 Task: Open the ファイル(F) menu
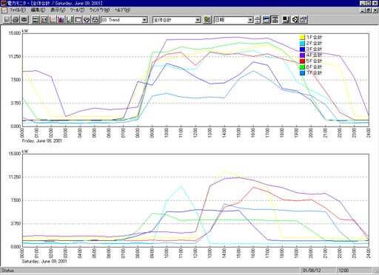(x=17, y=10)
